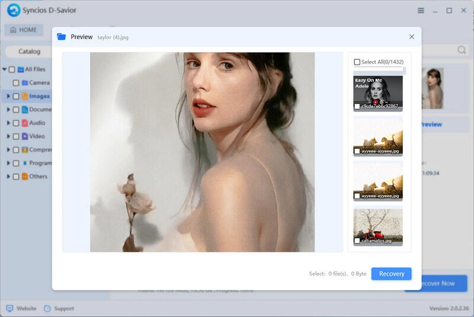This screenshot has width=474, height=317.
Task: Click the Others folder icon
Action: tap(25, 177)
